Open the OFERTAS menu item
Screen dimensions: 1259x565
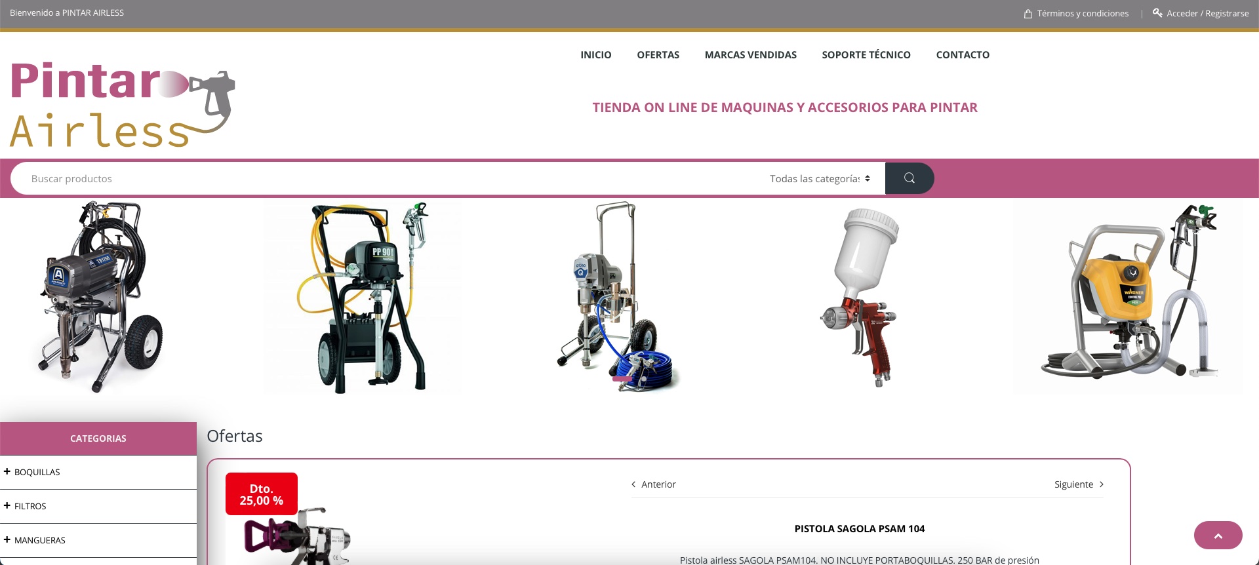(x=658, y=55)
